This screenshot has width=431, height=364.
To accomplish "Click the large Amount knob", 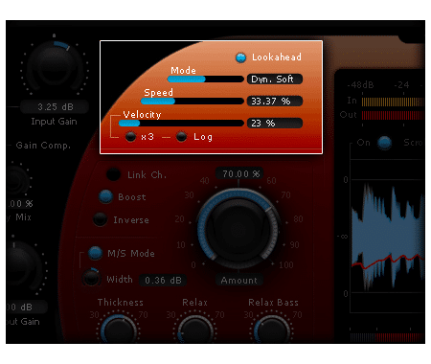I will 238,228.
